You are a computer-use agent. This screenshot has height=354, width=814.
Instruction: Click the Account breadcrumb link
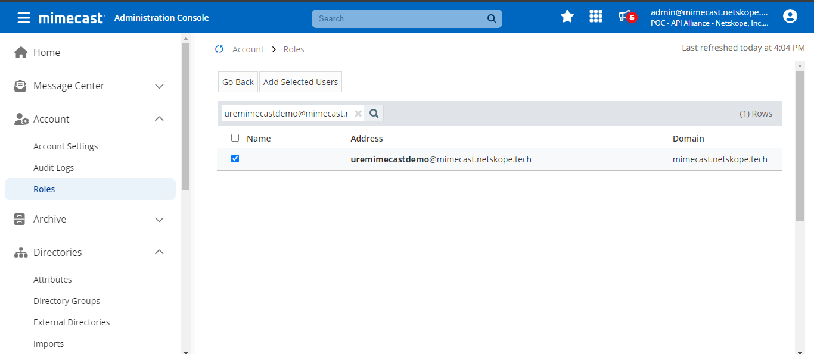click(248, 49)
